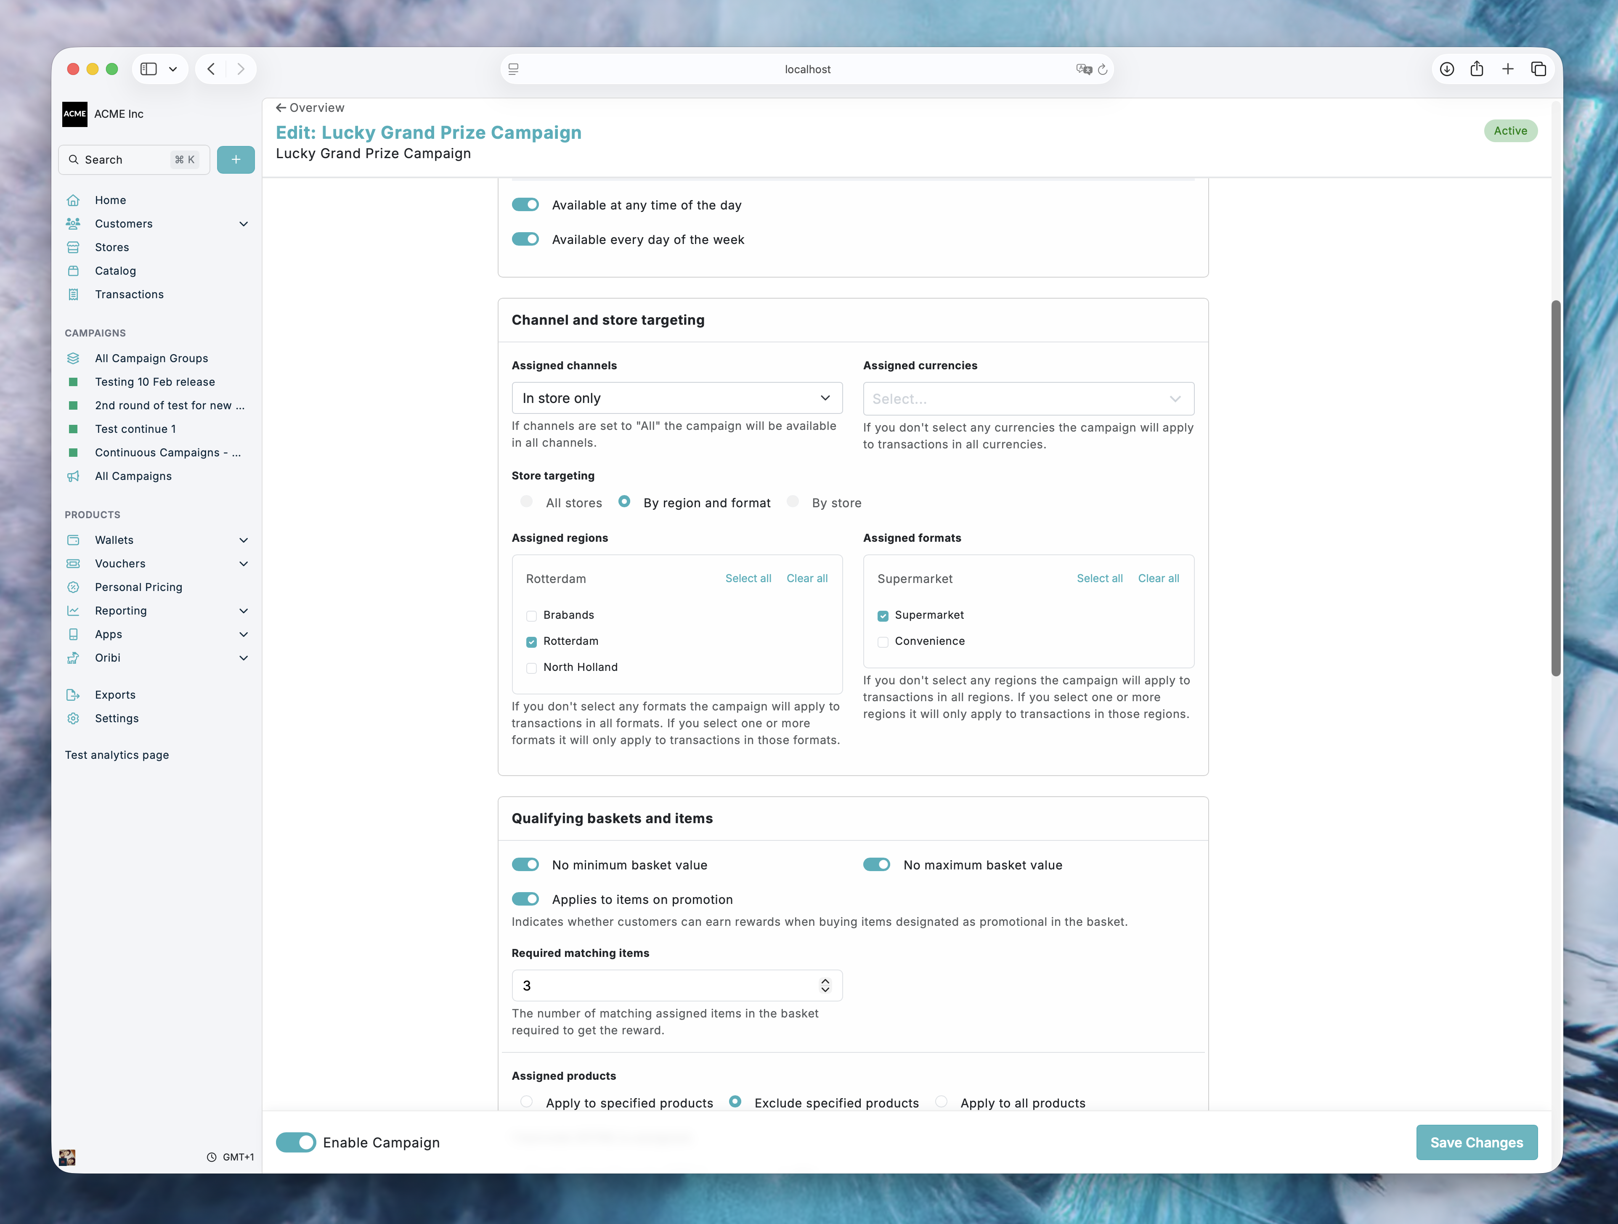Click the Safari share icon
Screen dimensions: 1618x1224
[1477, 69]
